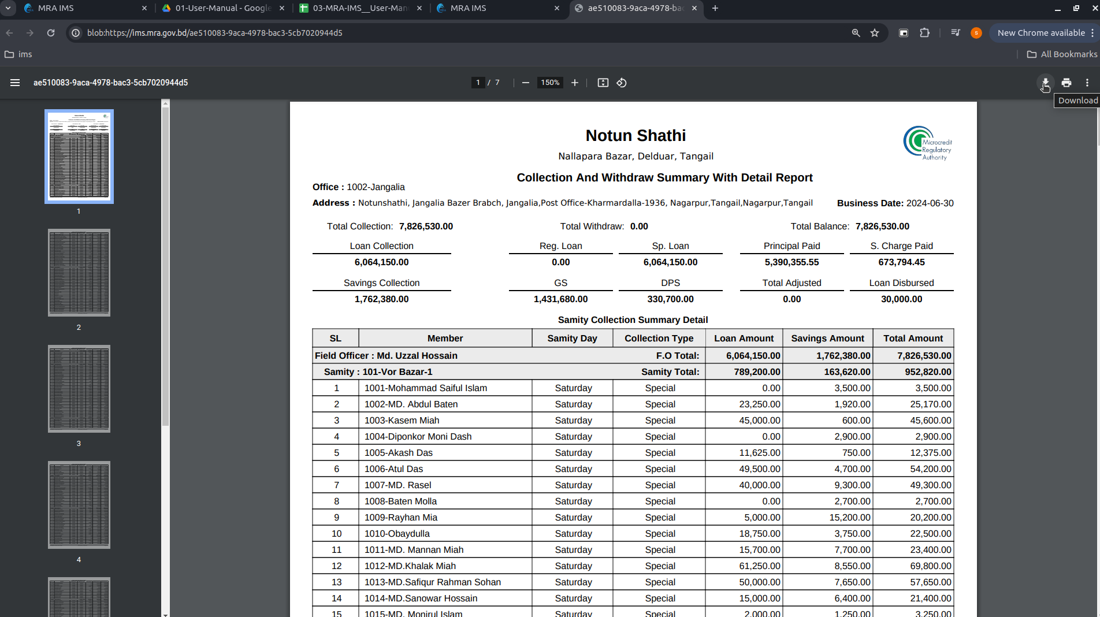Select page 1 thumbnail
Viewport: 1100px width, 617px height.
click(79, 157)
